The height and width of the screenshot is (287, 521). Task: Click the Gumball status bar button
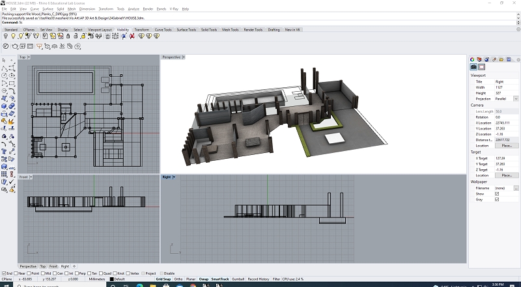[238, 279]
